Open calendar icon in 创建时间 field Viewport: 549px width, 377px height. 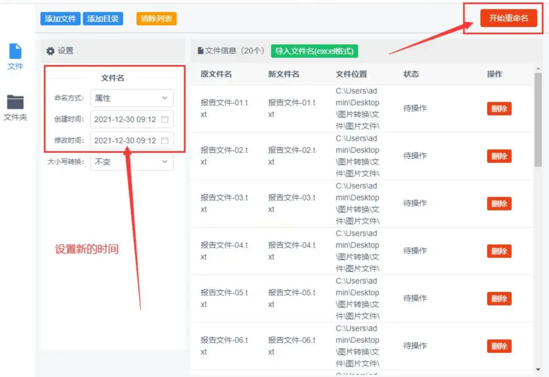point(165,119)
